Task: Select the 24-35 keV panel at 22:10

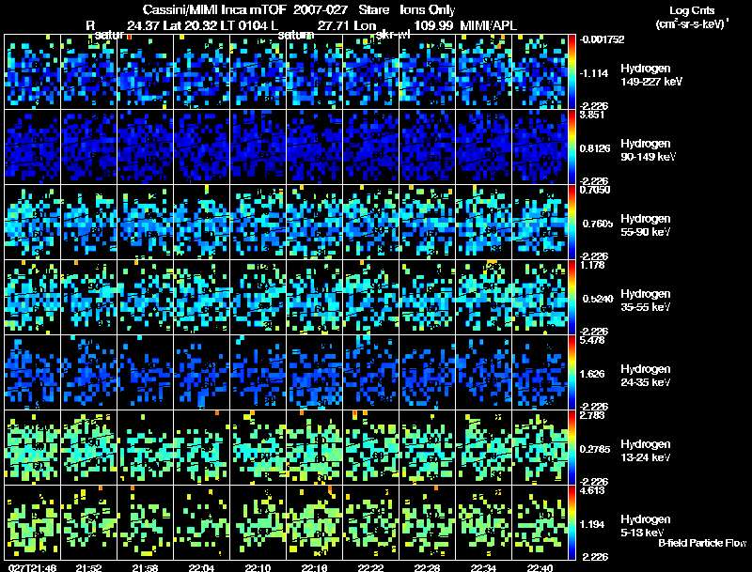Action: tap(258, 372)
